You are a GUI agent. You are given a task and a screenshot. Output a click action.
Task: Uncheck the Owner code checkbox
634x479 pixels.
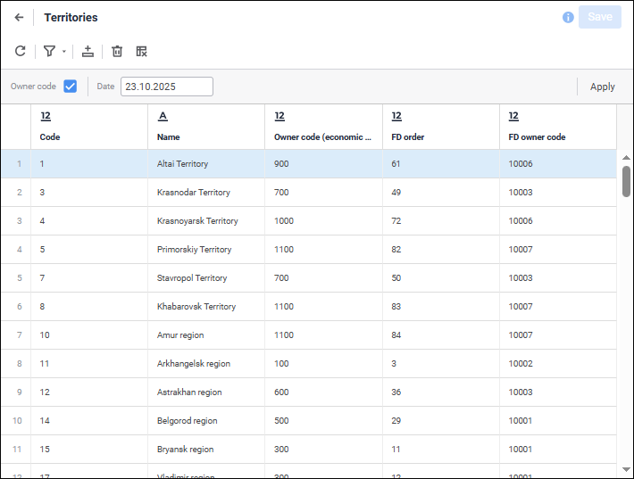(x=70, y=87)
